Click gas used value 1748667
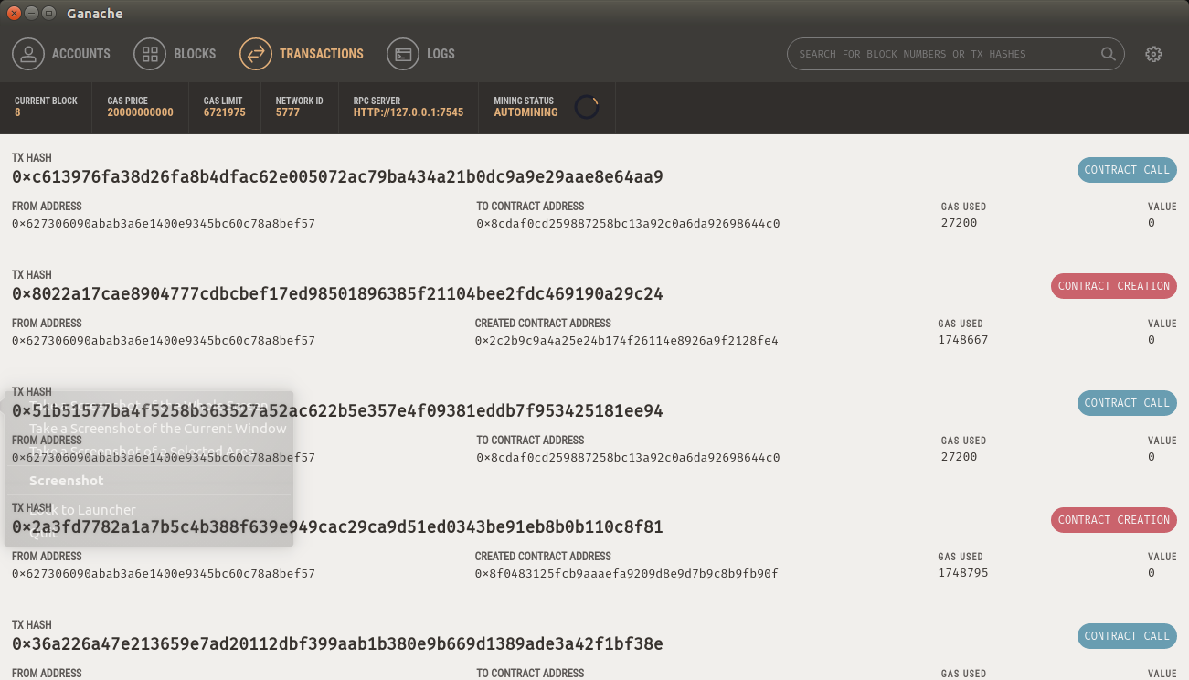The image size is (1189, 680). click(962, 340)
